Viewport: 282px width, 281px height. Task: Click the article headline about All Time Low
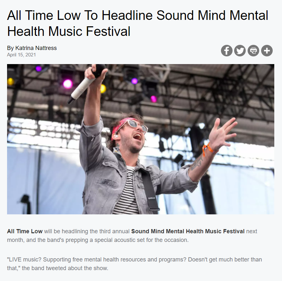[x=137, y=23]
